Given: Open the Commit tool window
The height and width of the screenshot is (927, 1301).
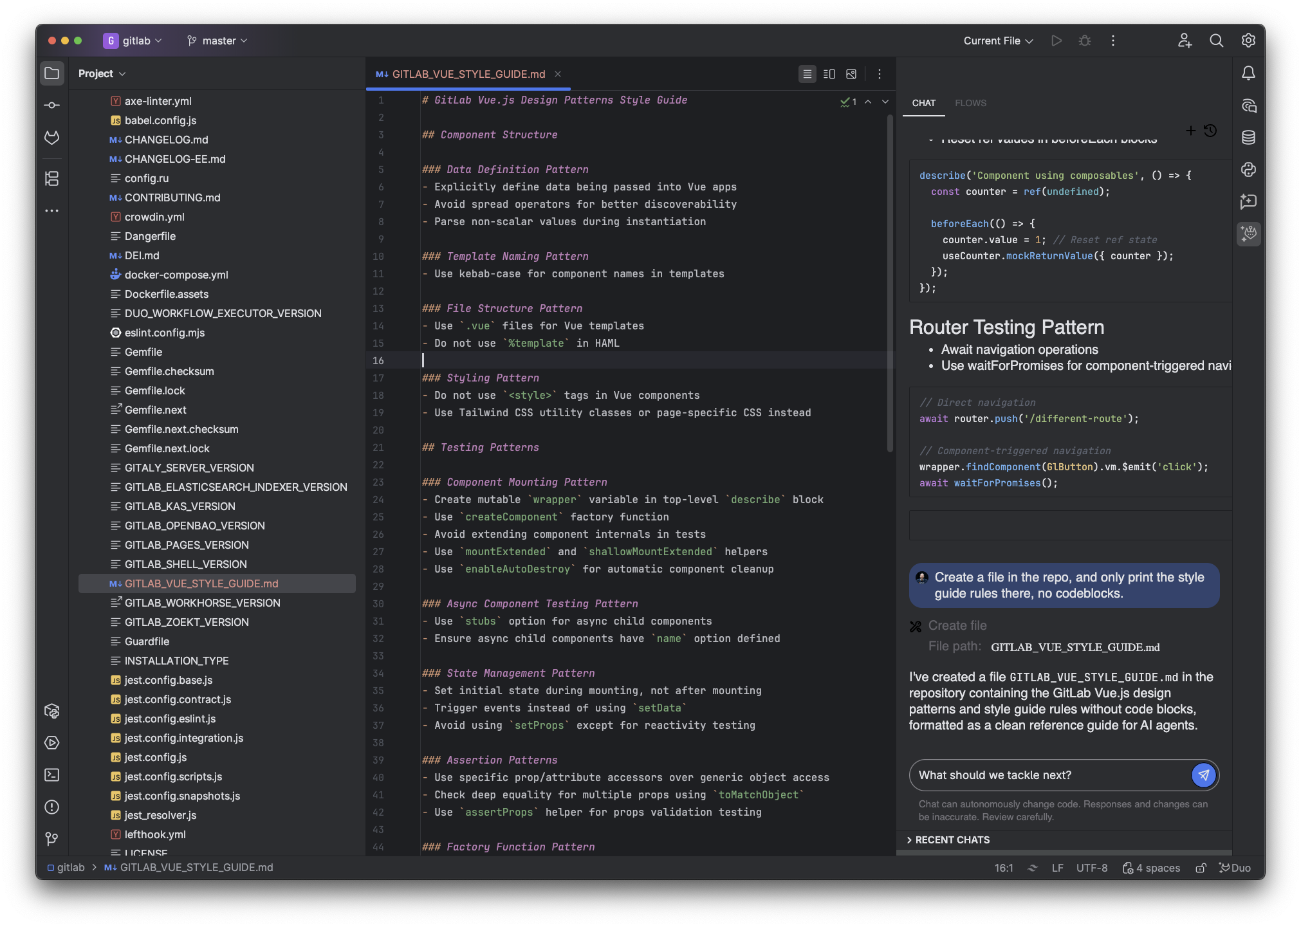Looking at the screenshot, I should click(52, 105).
